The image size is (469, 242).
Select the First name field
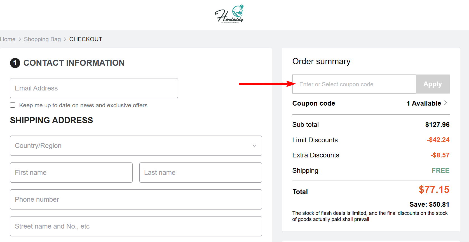(x=71, y=173)
